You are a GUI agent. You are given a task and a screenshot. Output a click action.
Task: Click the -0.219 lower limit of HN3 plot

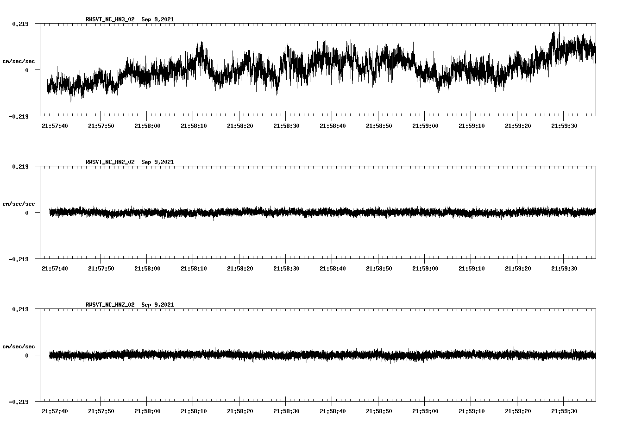pos(19,116)
